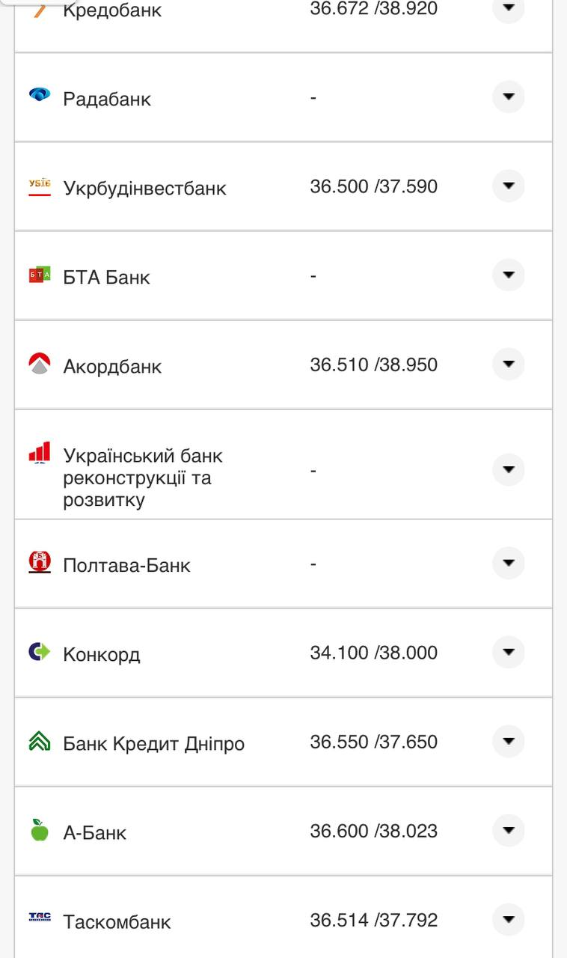Open the А-Банк bank name link

(x=95, y=833)
